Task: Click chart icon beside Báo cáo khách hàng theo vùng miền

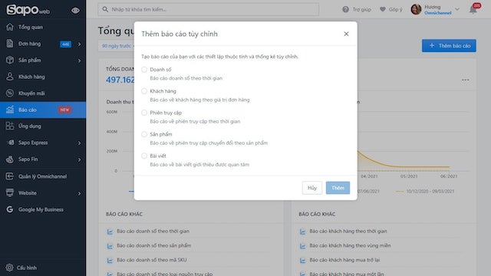Action: point(302,246)
